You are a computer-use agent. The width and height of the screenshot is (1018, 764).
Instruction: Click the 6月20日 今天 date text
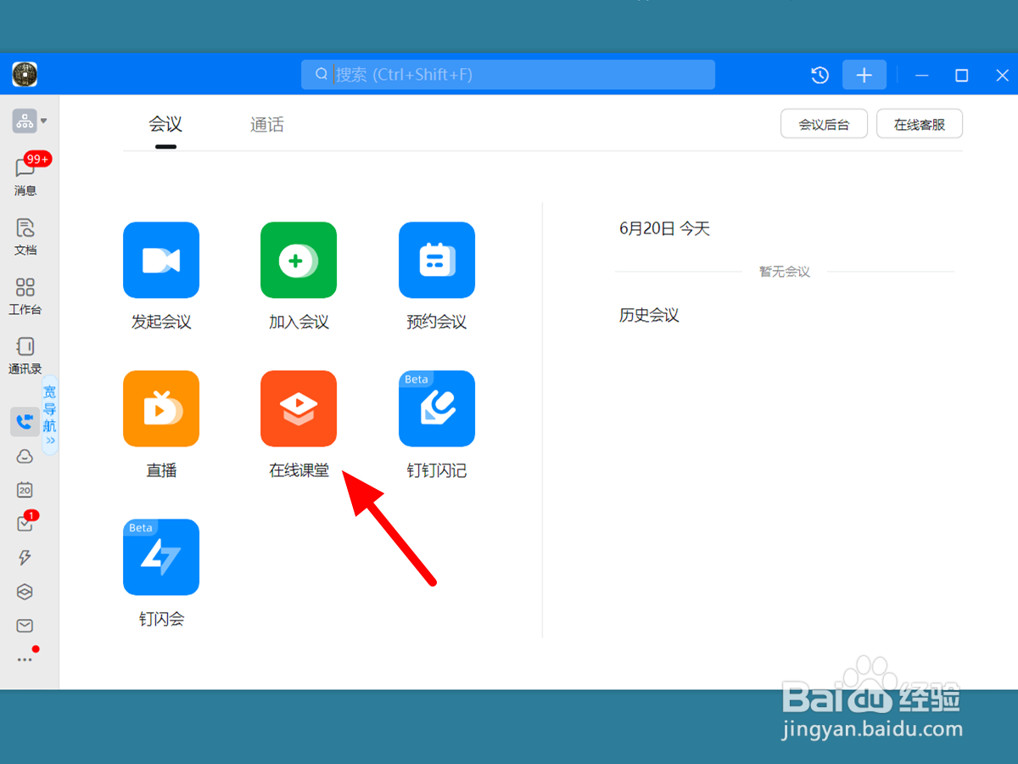pos(664,228)
